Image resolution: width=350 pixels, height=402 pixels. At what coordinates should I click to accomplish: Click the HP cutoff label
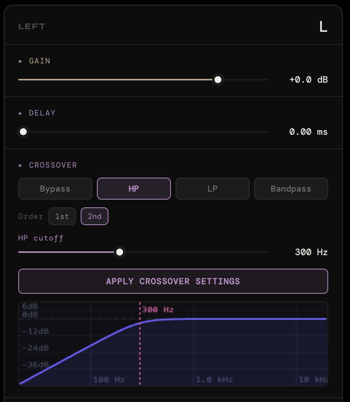[x=41, y=238]
